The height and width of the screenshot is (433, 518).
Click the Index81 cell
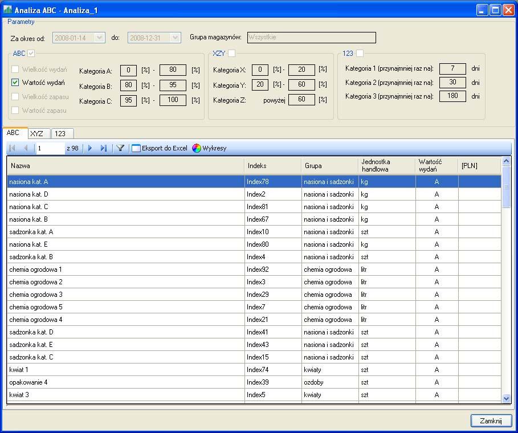click(273, 207)
